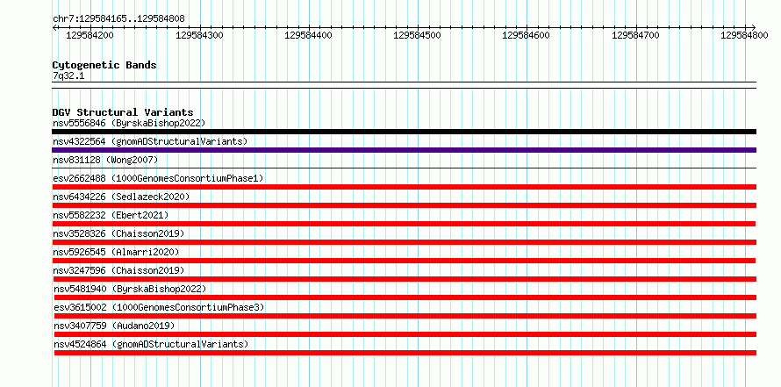Screen dimensions: 781x387
Task: Open nsv6434226 (Sedlazeck2020) variant label
Action: click(x=121, y=197)
